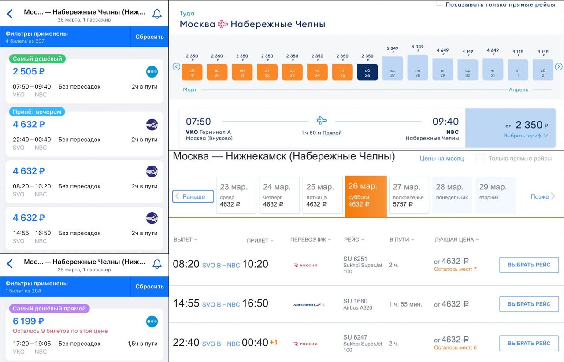The height and width of the screenshot is (362, 564).
Task: Choose flight SU 6251 with ВЫБРАТЬ РЕЙС
Action: pos(529,265)
